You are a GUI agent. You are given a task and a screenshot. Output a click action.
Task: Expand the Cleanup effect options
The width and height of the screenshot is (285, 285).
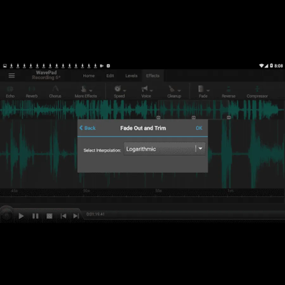point(174,91)
